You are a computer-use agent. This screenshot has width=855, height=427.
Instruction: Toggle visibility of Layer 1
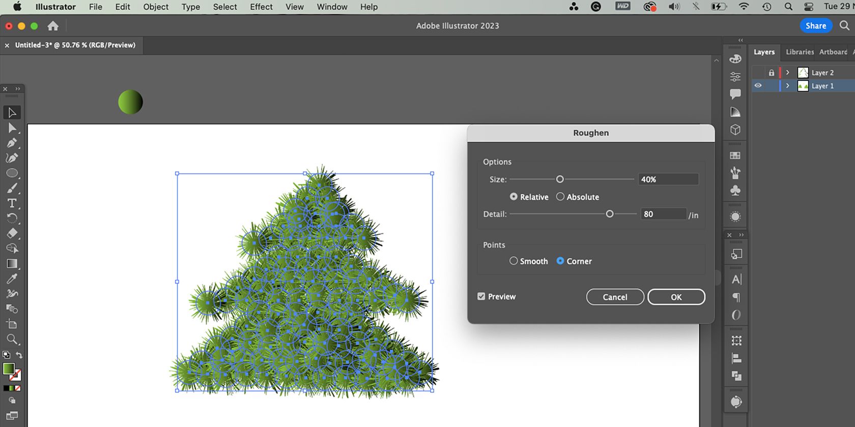click(x=758, y=86)
